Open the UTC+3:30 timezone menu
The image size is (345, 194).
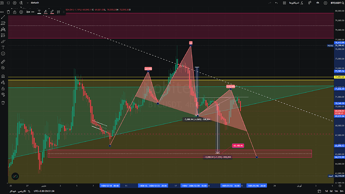[x=44, y=191]
